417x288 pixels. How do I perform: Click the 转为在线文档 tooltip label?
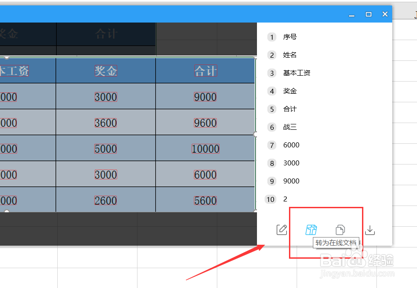pos(336,243)
